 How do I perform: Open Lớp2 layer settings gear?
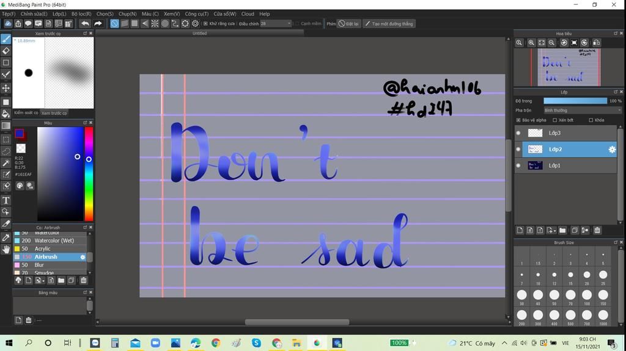tap(611, 150)
